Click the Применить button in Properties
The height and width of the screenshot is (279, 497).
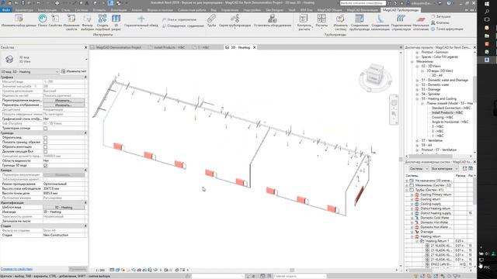click(x=78, y=269)
